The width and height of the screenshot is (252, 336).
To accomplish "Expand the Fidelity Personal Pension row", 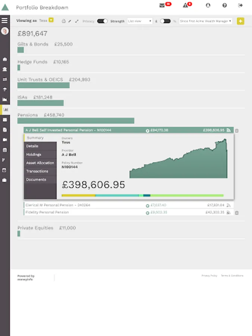I will [x=128, y=212].
